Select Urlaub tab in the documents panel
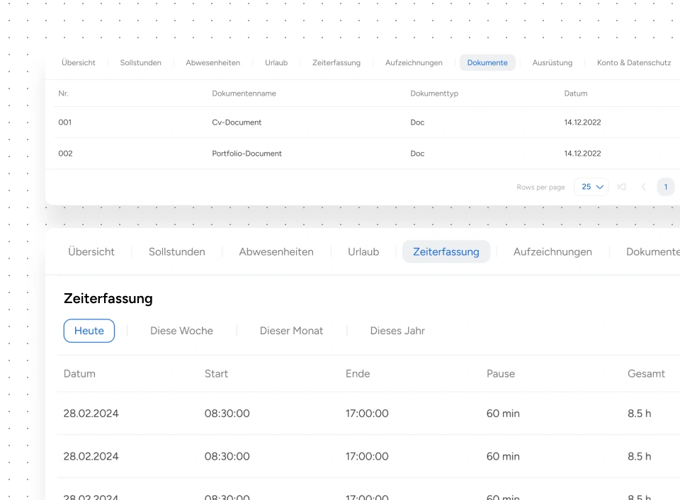 [x=276, y=63]
